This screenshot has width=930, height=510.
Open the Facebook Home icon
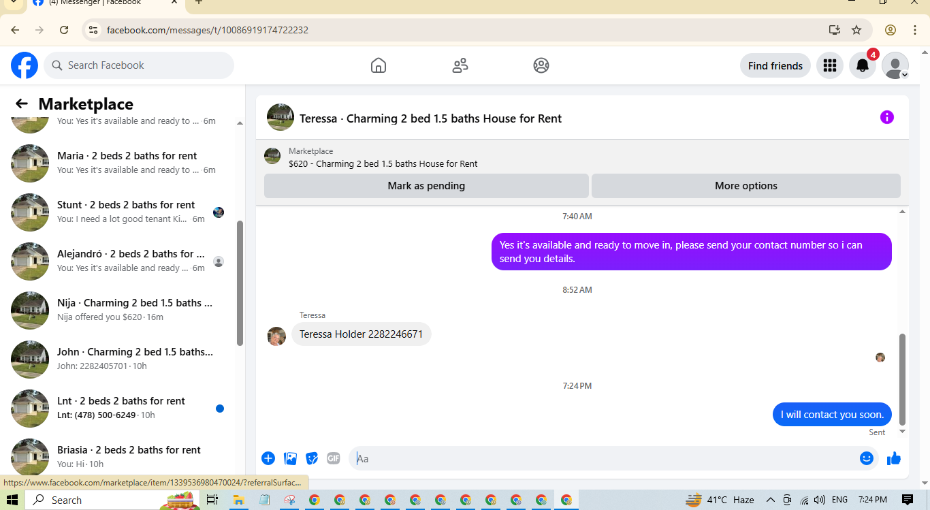click(x=379, y=65)
